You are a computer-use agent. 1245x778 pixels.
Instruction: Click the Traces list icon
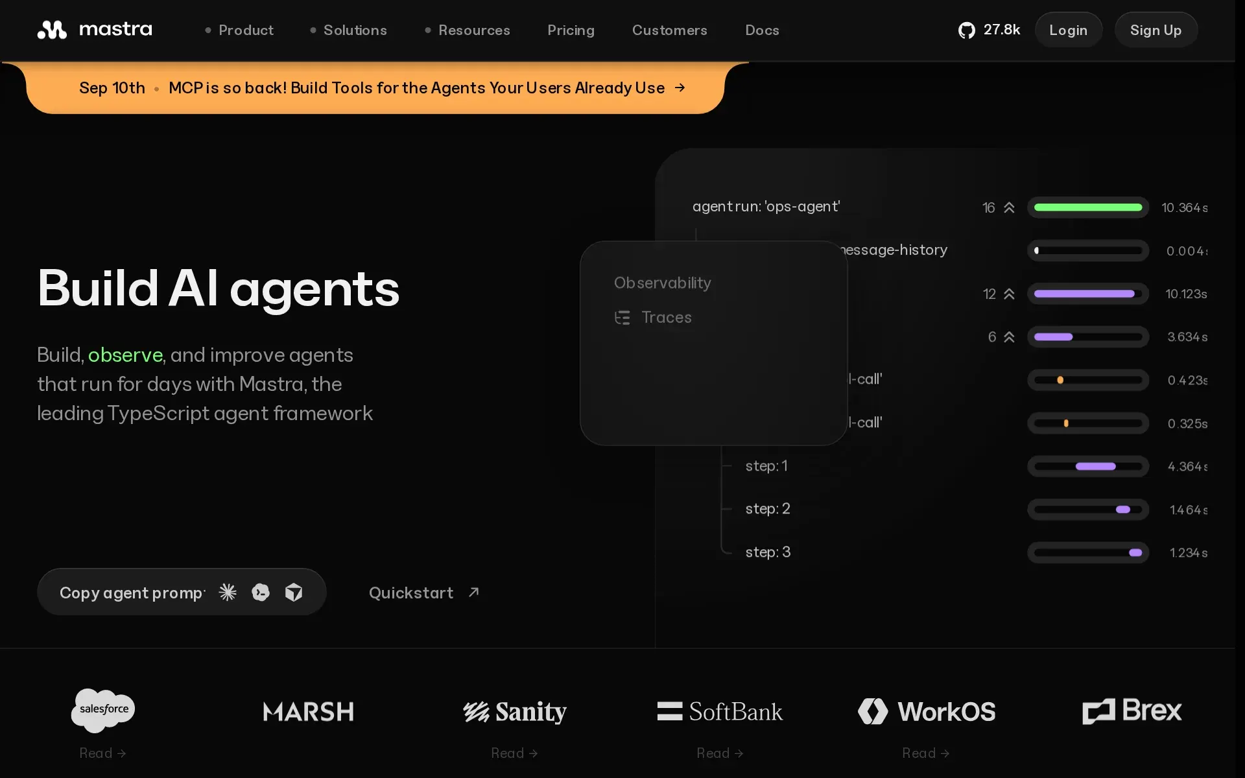pyautogui.click(x=622, y=318)
